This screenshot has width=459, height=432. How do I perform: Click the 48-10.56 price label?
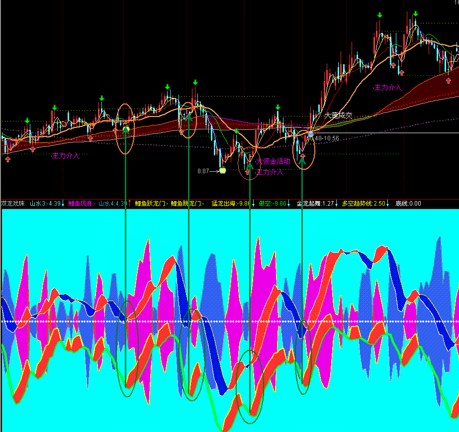[x=327, y=138]
